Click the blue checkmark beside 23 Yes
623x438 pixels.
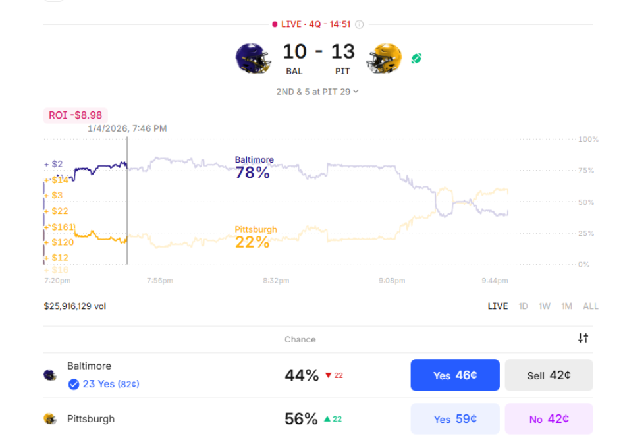[74, 384]
